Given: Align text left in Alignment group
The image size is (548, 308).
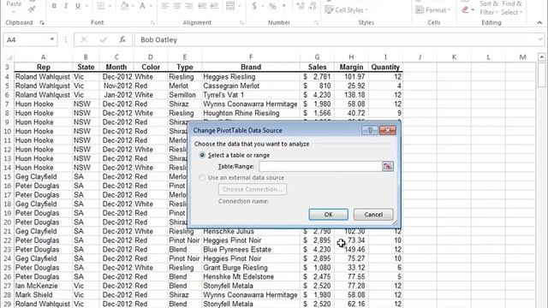Looking at the screenshot, I should [x=165, y=6].
